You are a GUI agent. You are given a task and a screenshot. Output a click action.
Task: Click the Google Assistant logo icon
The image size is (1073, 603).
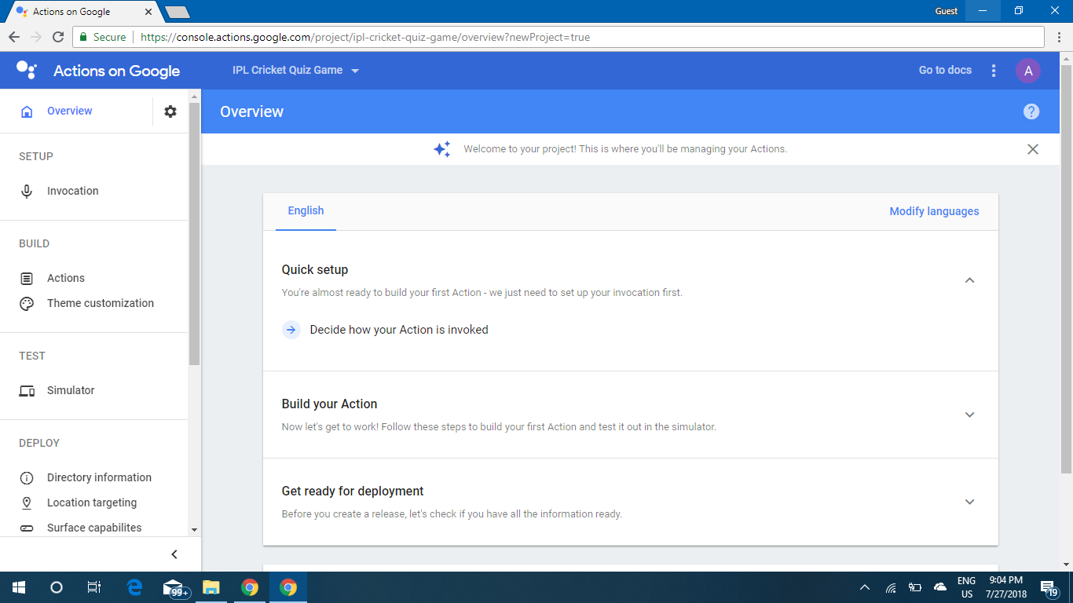point(27,70)
